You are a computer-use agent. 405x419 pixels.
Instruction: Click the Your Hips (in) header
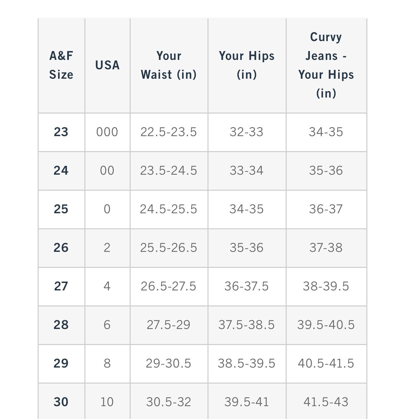click(x=247, y=65)
